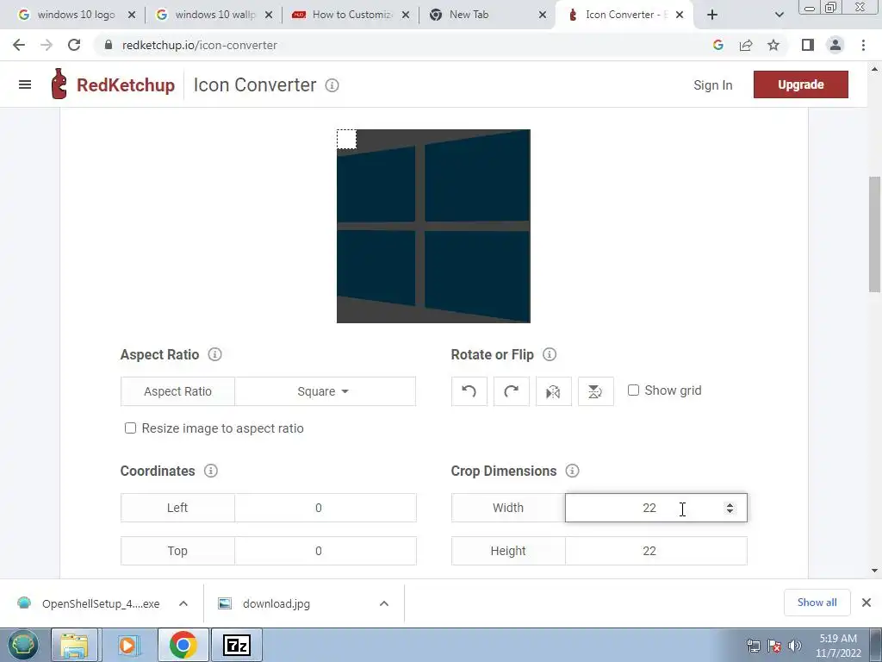
Task: Open Icon Converter info icon
Action: (x=332, y=85)
